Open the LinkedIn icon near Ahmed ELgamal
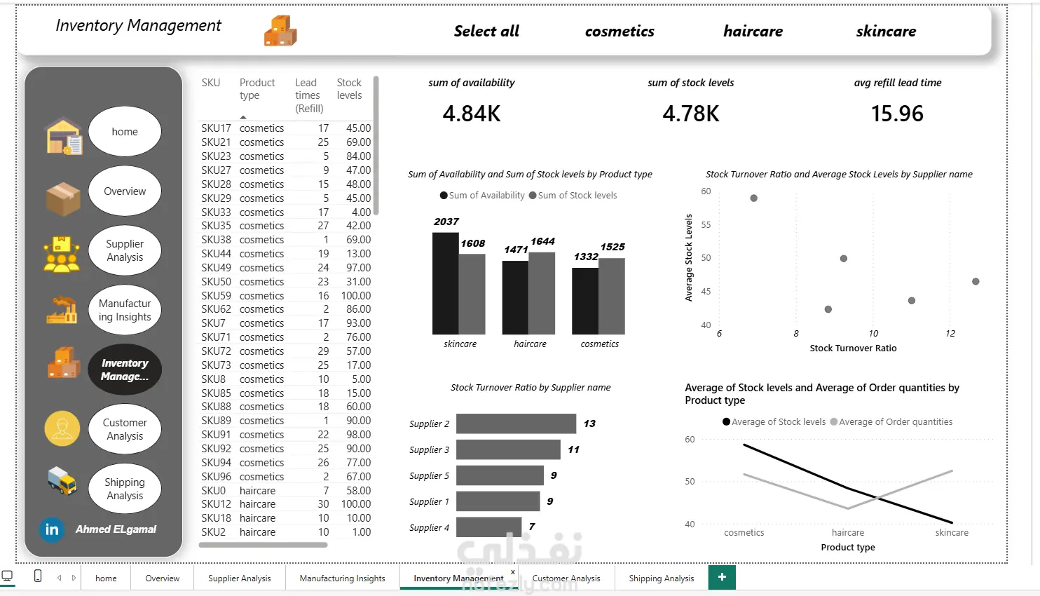This screenshot has width=1040, height=596. click(52, 529)
